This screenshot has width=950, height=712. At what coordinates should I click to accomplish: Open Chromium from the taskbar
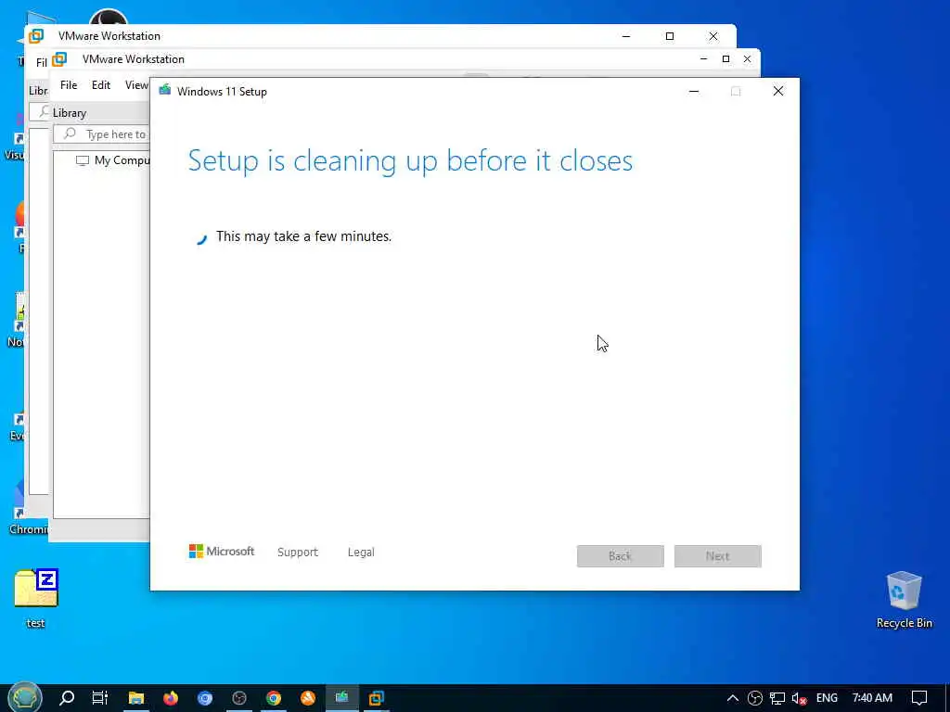[205, 698]
